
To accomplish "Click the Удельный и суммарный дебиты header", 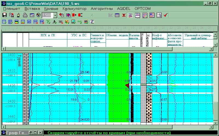I will (x=198, y=37).
